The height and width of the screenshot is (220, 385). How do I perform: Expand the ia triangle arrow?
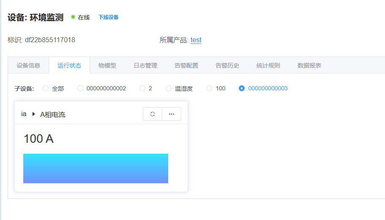pos(34,114)
